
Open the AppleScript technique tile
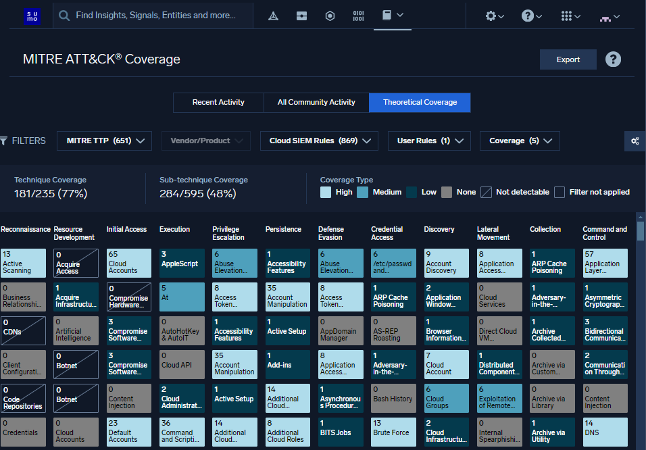point(182,263)
